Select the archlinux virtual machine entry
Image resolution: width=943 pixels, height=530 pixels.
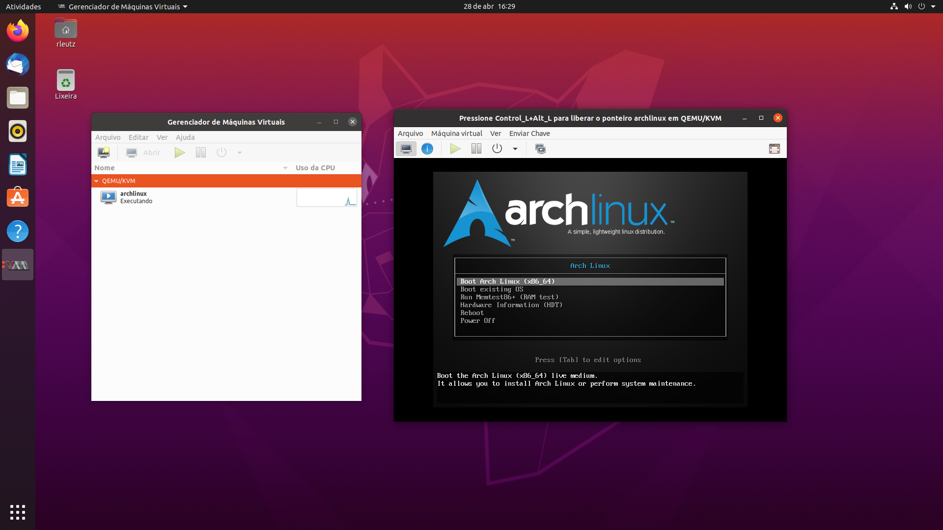[x=194, y=197]
